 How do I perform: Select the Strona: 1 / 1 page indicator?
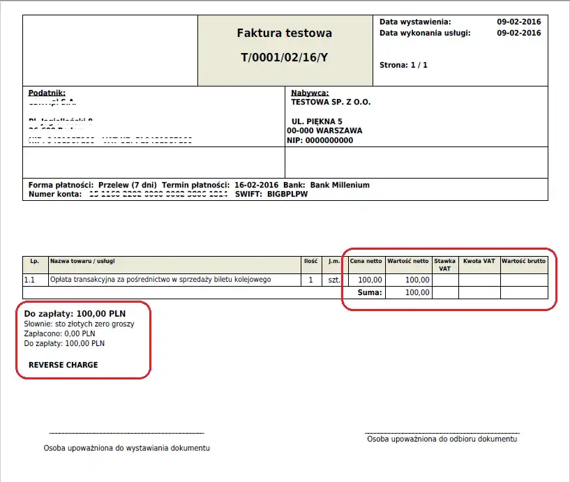pyautogui.click(x=403, y=65)
